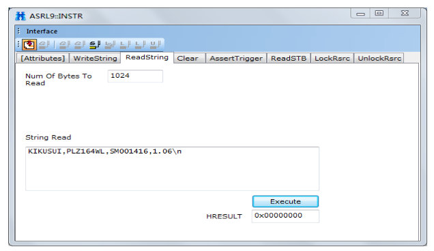Minimize the ASRL9::INSTR window
The image size is (434, 251).
tap(360, 14)
